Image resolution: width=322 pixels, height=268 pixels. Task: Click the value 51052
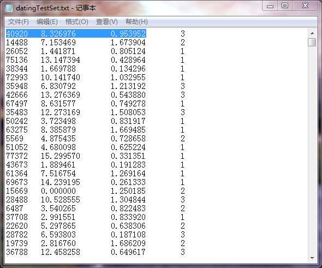coord(17,147)
